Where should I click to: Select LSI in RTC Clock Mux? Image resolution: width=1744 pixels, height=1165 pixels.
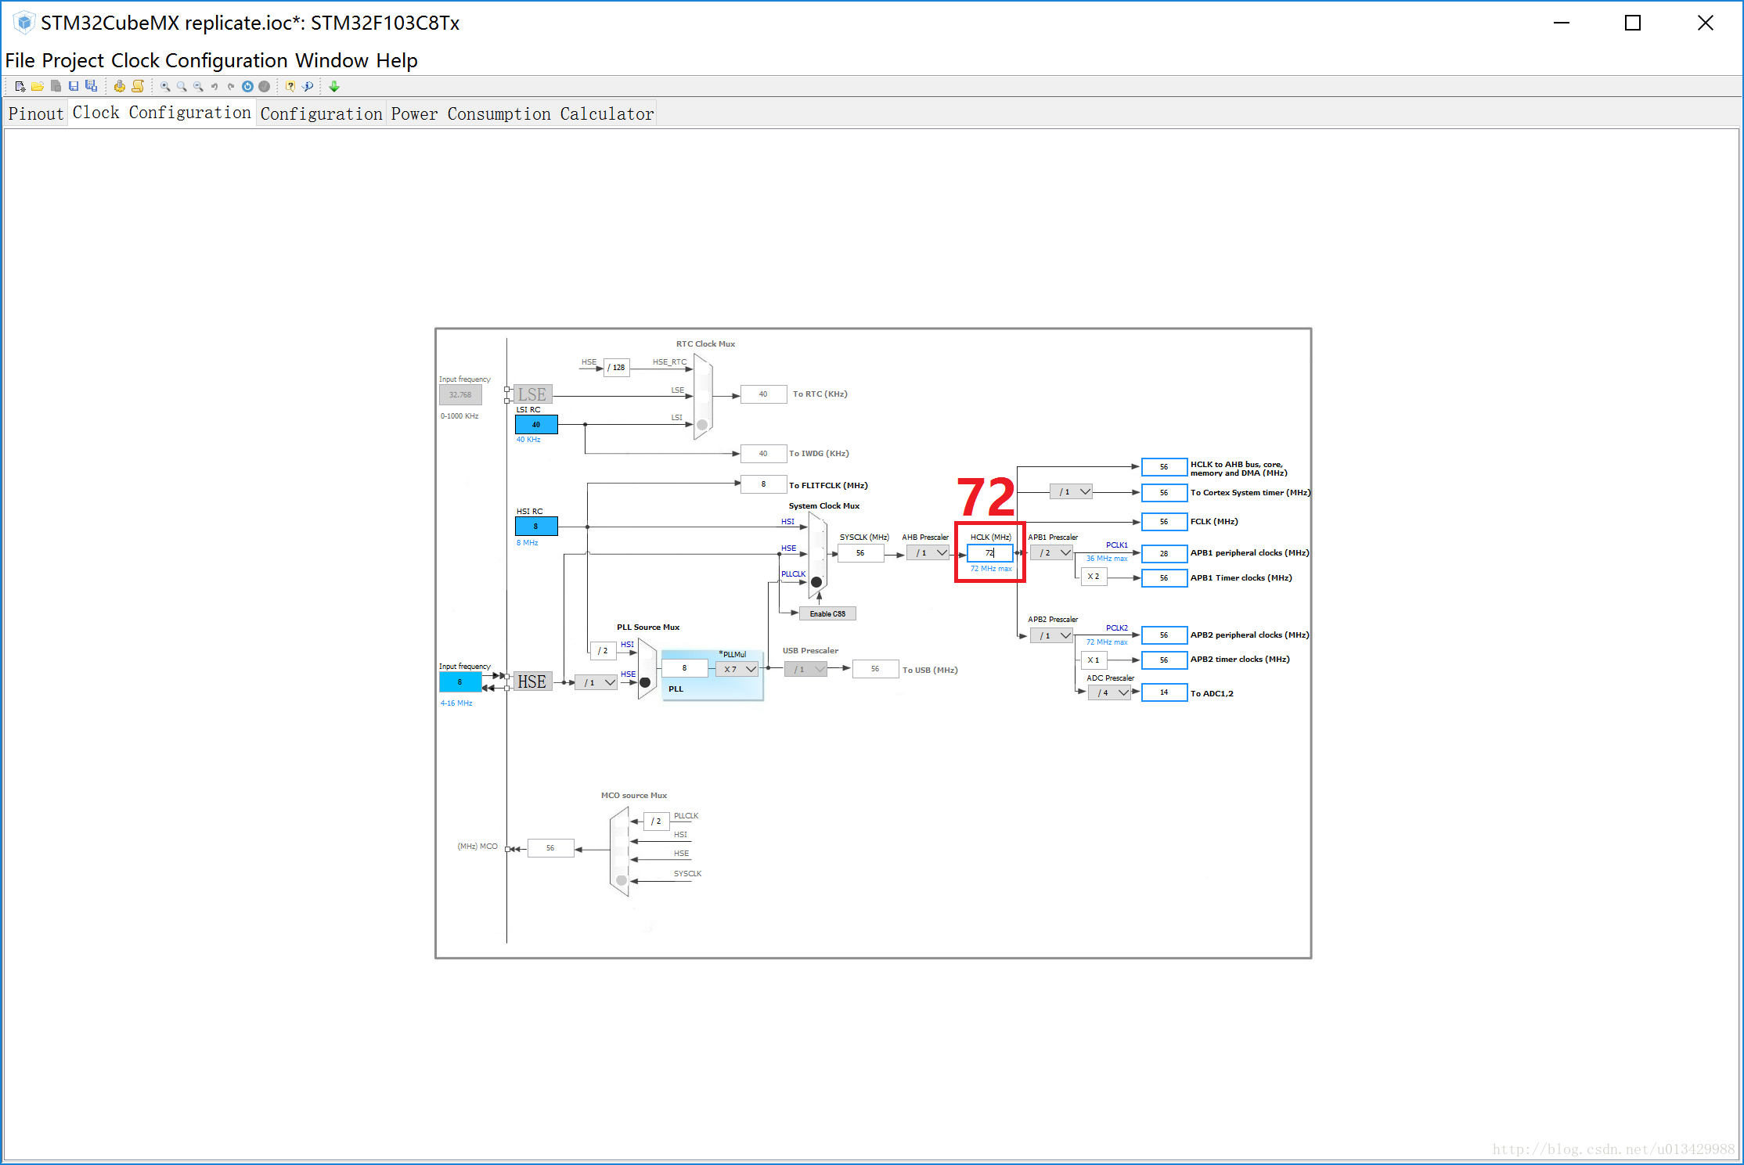click(702, 425)
